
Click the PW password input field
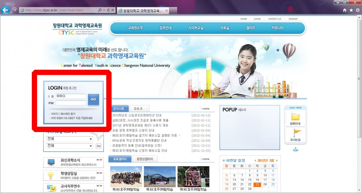point(71,103)
